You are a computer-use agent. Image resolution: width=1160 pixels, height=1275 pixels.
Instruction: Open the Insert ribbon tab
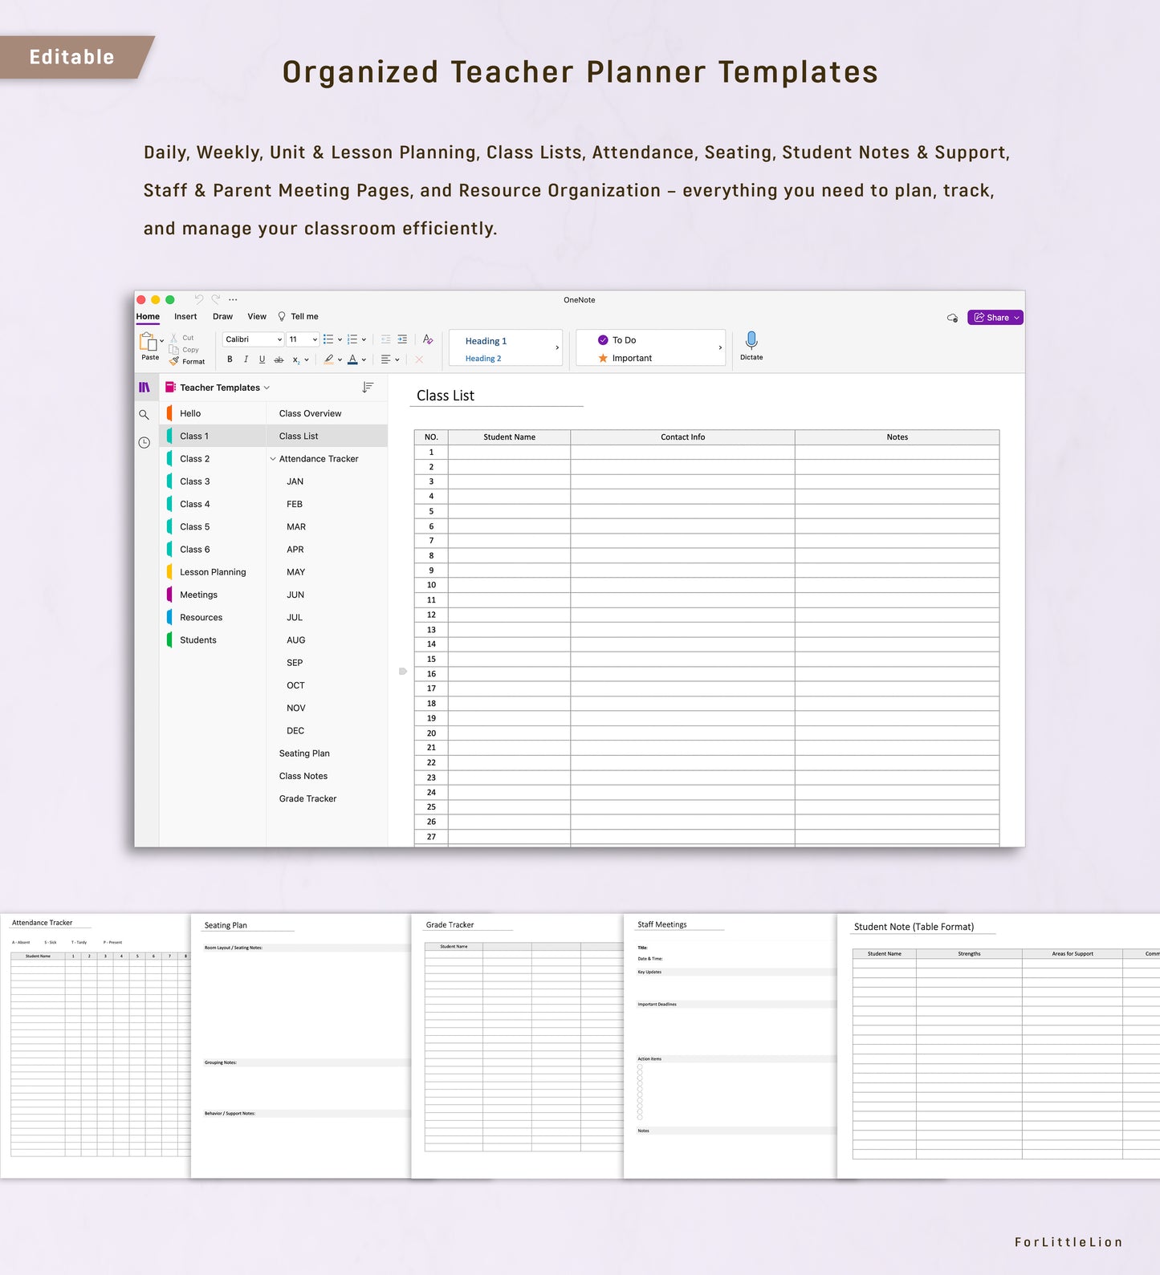point(185,316)
